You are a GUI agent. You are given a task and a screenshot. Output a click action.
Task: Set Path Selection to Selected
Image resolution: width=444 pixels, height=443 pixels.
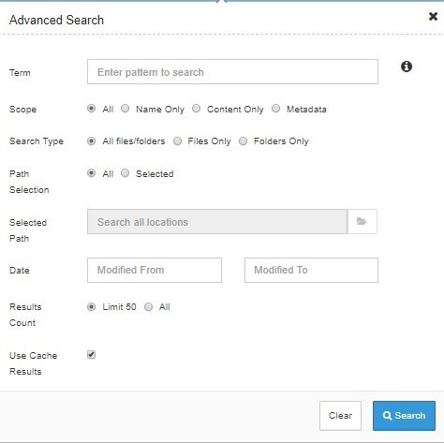tap(125, 173)
